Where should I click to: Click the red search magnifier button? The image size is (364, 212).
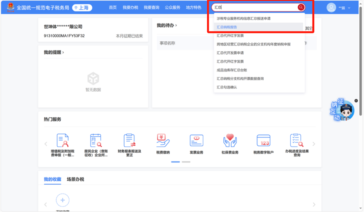[301, 7]
